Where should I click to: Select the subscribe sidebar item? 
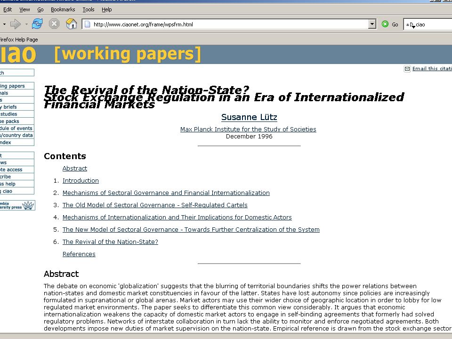point(17,177)
